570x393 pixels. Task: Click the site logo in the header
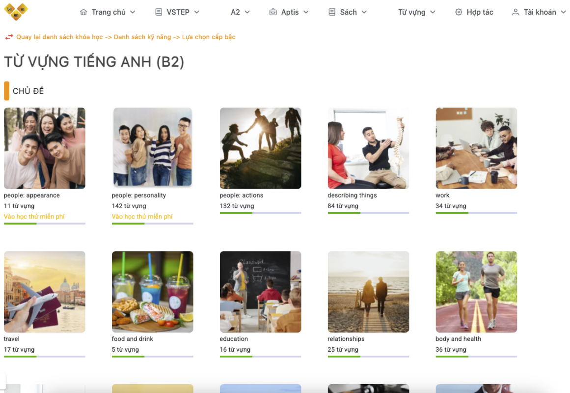click(x=16, y=11)
